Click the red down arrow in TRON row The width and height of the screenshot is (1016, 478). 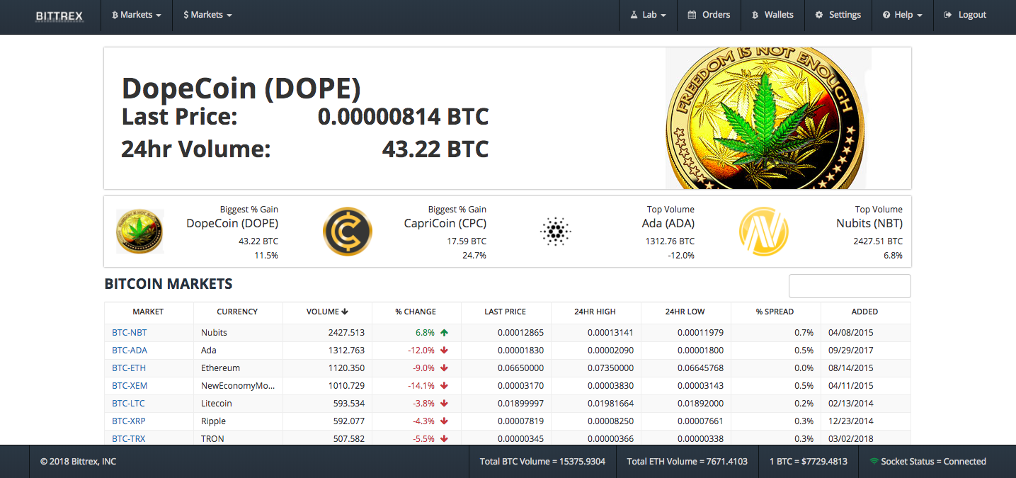click(444, 438)
